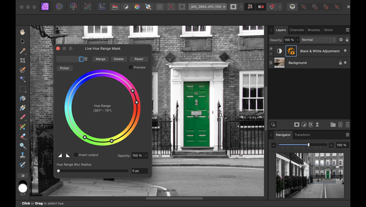Select the Crop tool
Screen dimensions: 366x207
tap(22, 60)
